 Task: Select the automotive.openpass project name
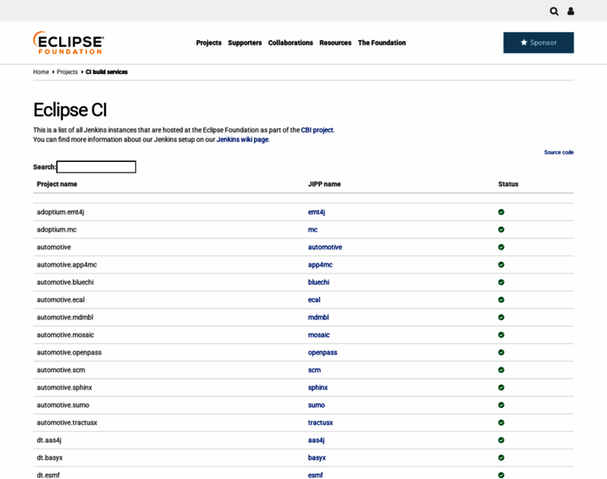[x=69, y=353]
